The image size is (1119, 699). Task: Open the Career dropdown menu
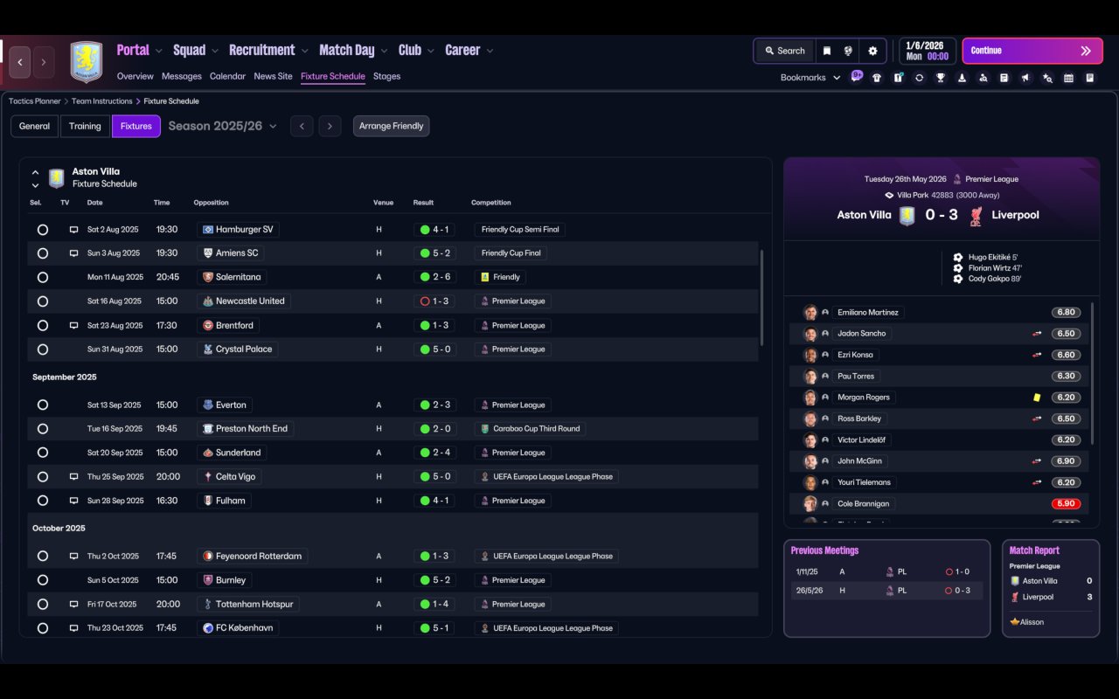[x=469, y=51]
